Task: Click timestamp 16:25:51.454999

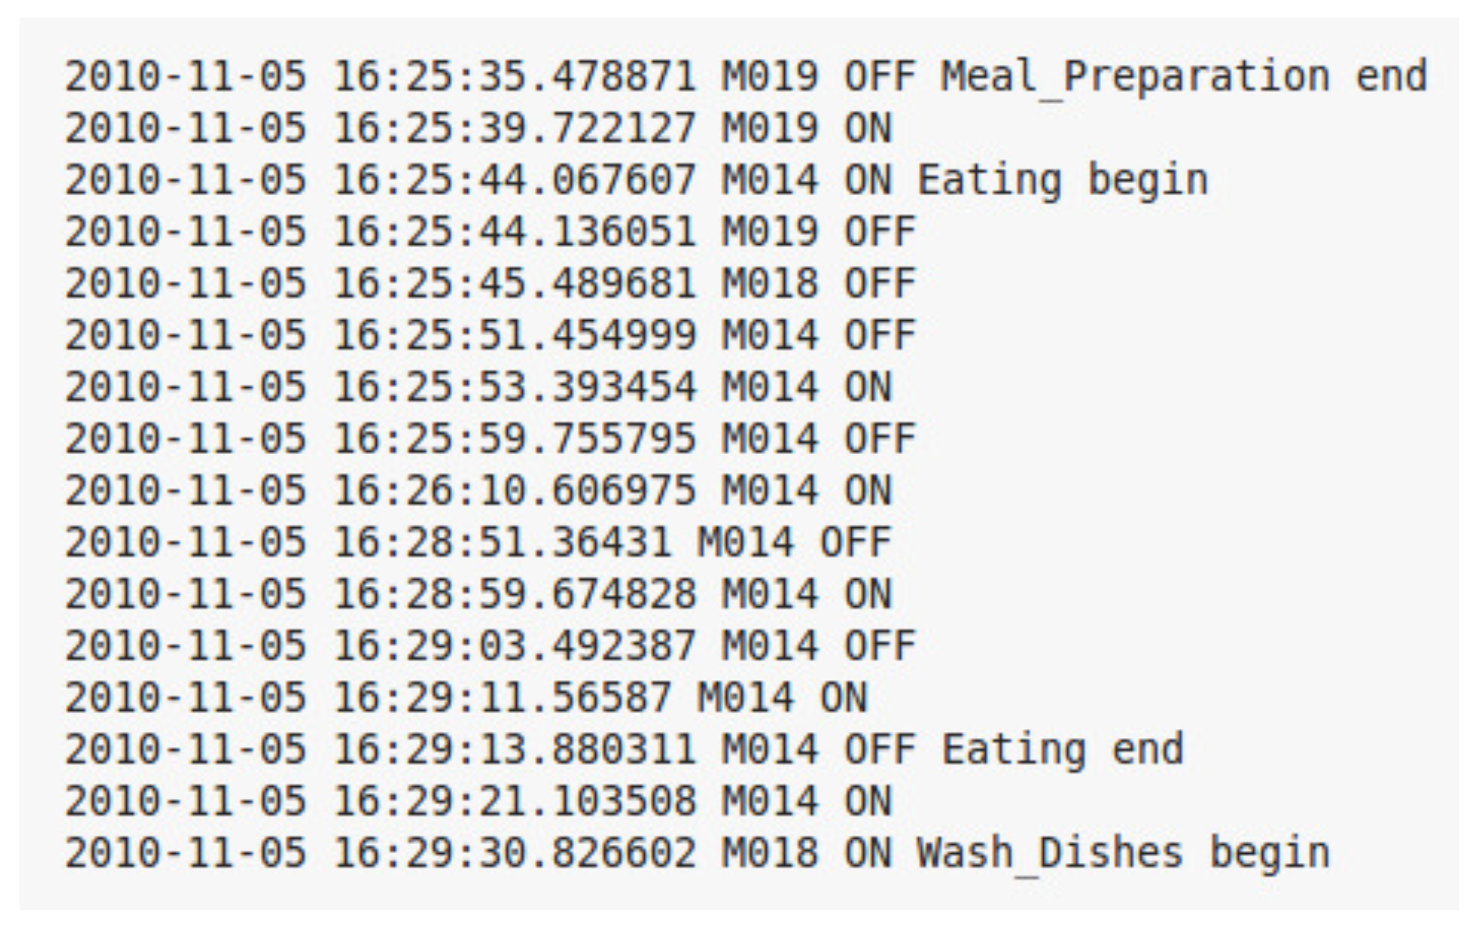Action: pos(515,336)
